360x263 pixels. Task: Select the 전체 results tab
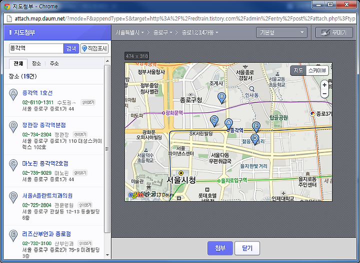18,64
